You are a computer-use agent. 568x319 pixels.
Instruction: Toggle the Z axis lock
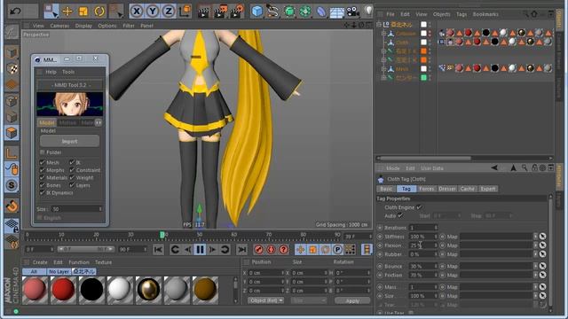click(169, 12)
